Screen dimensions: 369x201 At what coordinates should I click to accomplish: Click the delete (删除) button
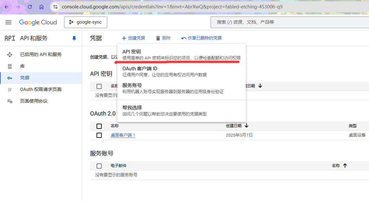163,38
